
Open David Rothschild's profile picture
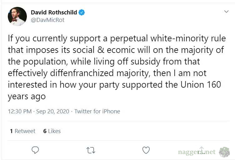[x=17, y=16]
